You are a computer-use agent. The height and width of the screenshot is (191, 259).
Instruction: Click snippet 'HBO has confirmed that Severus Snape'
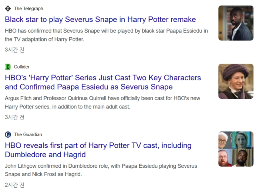[106, 35]
